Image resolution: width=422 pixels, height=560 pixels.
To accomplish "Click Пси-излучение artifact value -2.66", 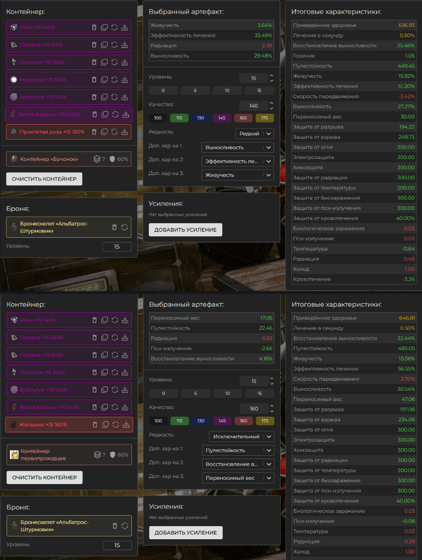I will click(x=267, y=348).
